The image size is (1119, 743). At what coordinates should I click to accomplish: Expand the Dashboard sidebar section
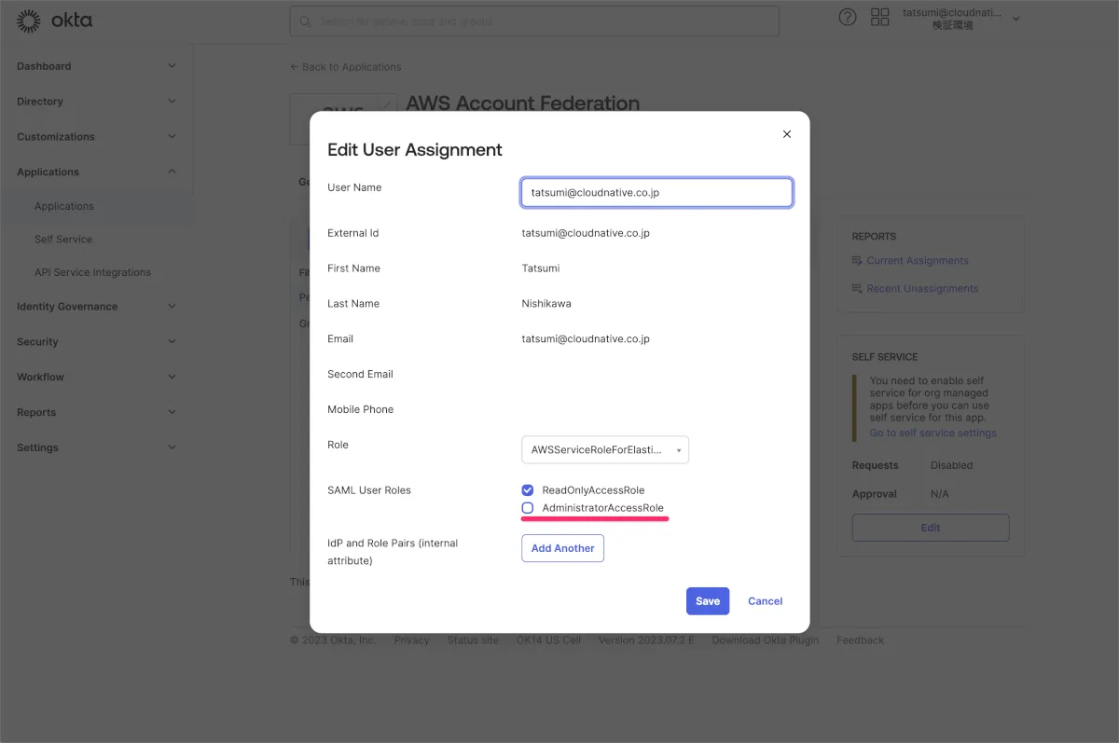tap(172, 66)
